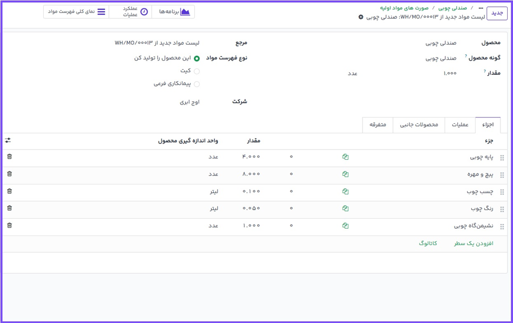Delete the پایه چوبی component row
Viewport: 513px width, 323px height.
tap(9, 156)
